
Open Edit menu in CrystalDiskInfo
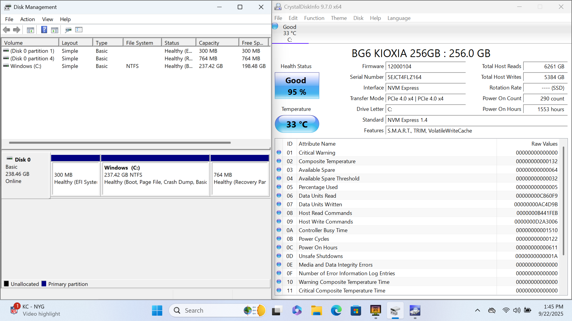tap(293, 18)
